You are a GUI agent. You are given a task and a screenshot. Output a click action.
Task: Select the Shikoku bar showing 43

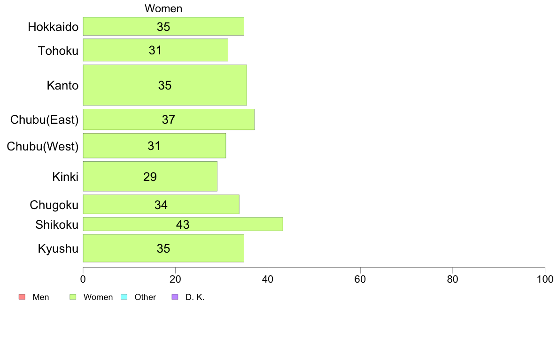click(x=183, y=224)
